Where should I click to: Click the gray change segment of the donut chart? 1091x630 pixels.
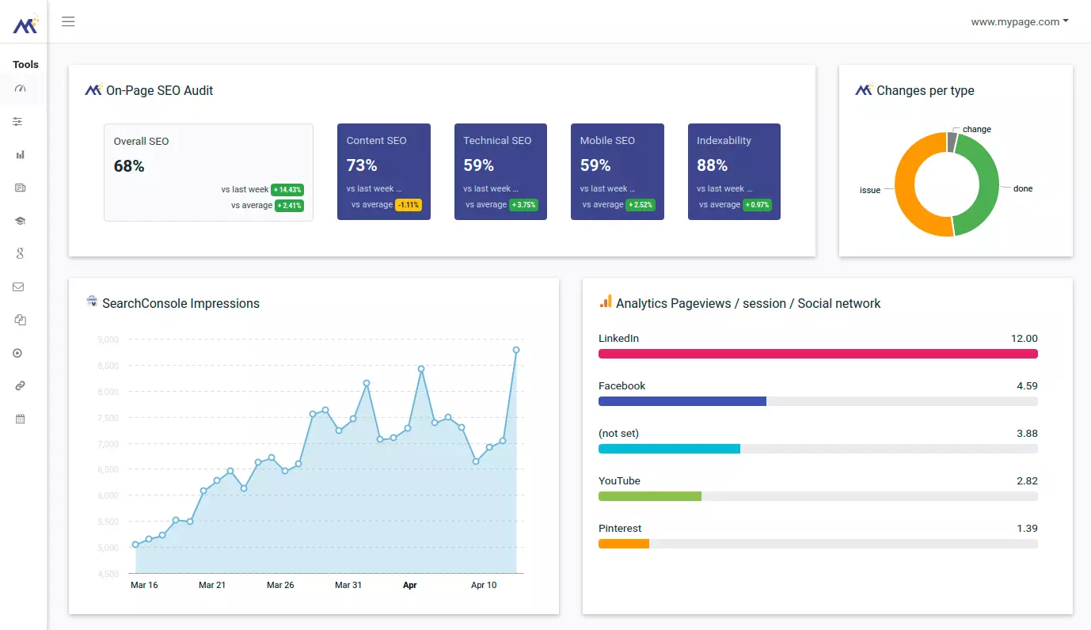952,142
